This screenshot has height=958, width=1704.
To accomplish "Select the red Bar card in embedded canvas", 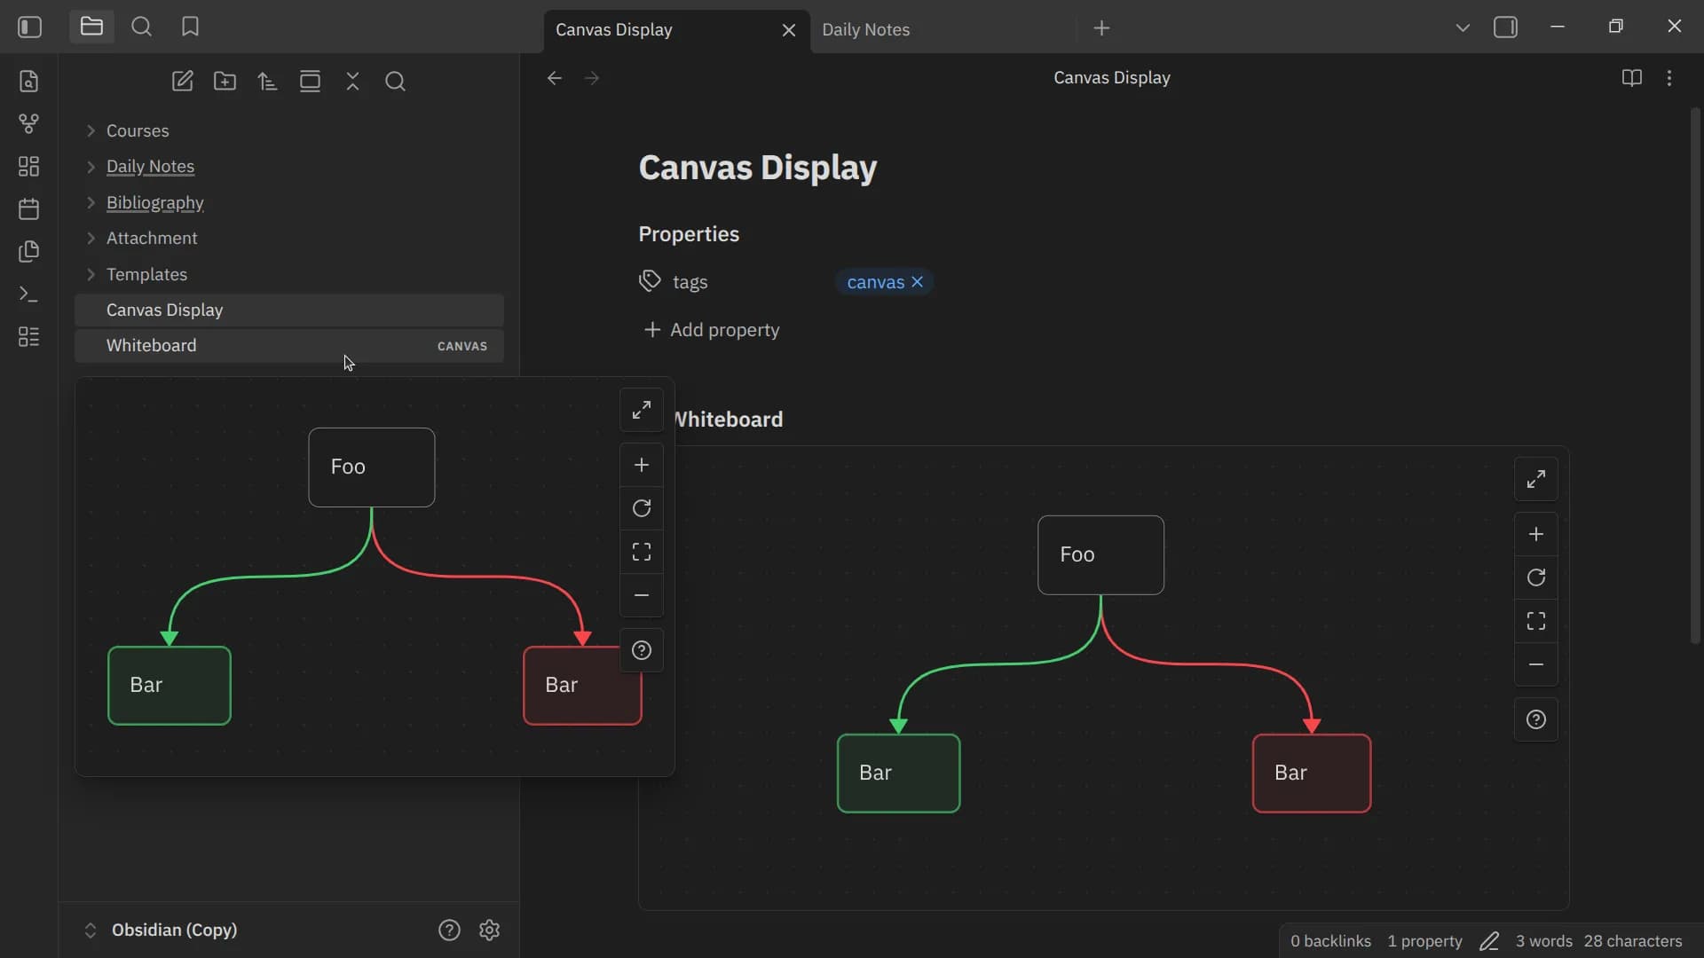I will [1312, 773].
